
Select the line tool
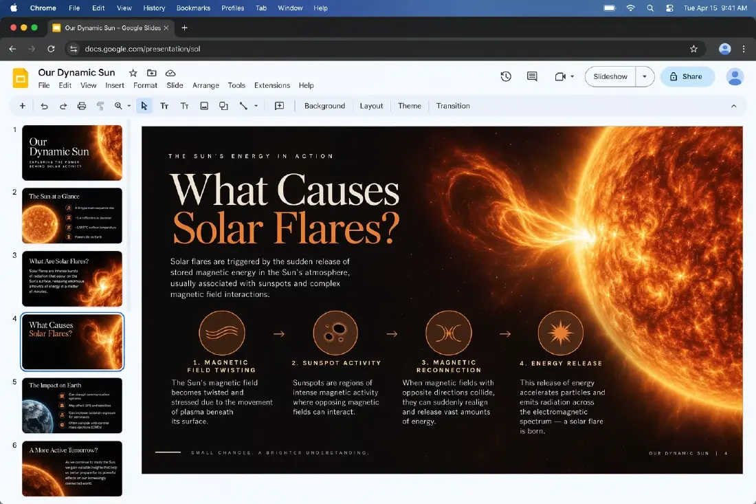click(243, 106)
